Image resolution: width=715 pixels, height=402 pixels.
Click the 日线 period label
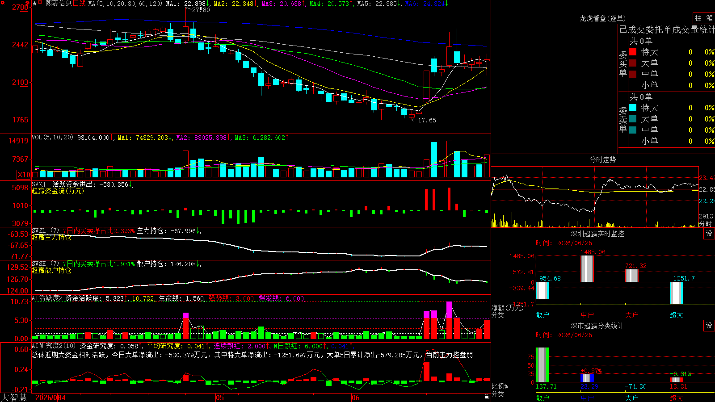pos(79,4)
